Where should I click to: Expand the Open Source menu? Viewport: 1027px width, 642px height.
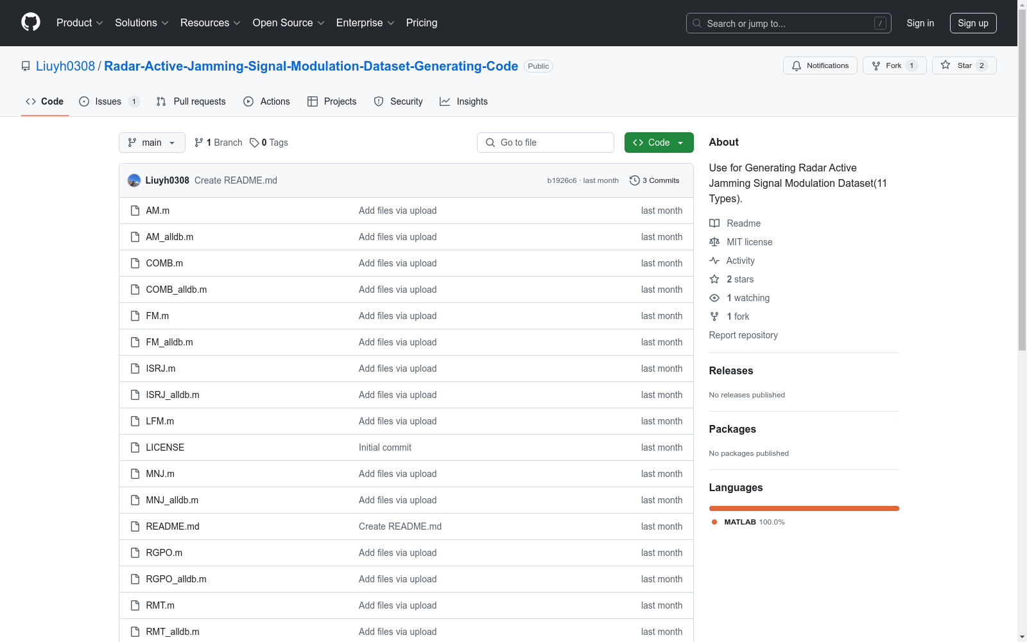coord(289,22)
